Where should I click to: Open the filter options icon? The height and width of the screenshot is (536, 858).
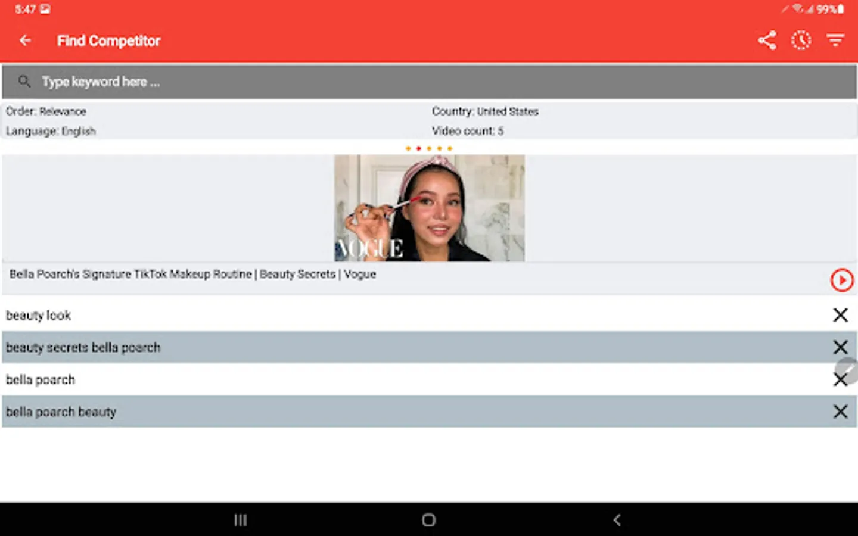[x=835, y=40]
